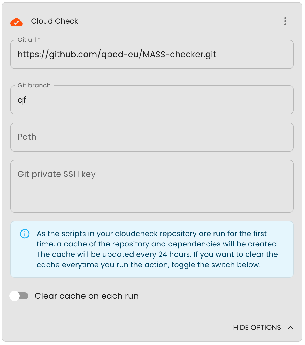Click the three-dot kebab menu icon
Viewport: 305px width, 345px height.
point(285,21)
